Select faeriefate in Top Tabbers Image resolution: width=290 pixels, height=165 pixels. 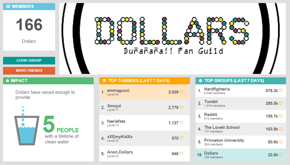[x=145, y=123]
